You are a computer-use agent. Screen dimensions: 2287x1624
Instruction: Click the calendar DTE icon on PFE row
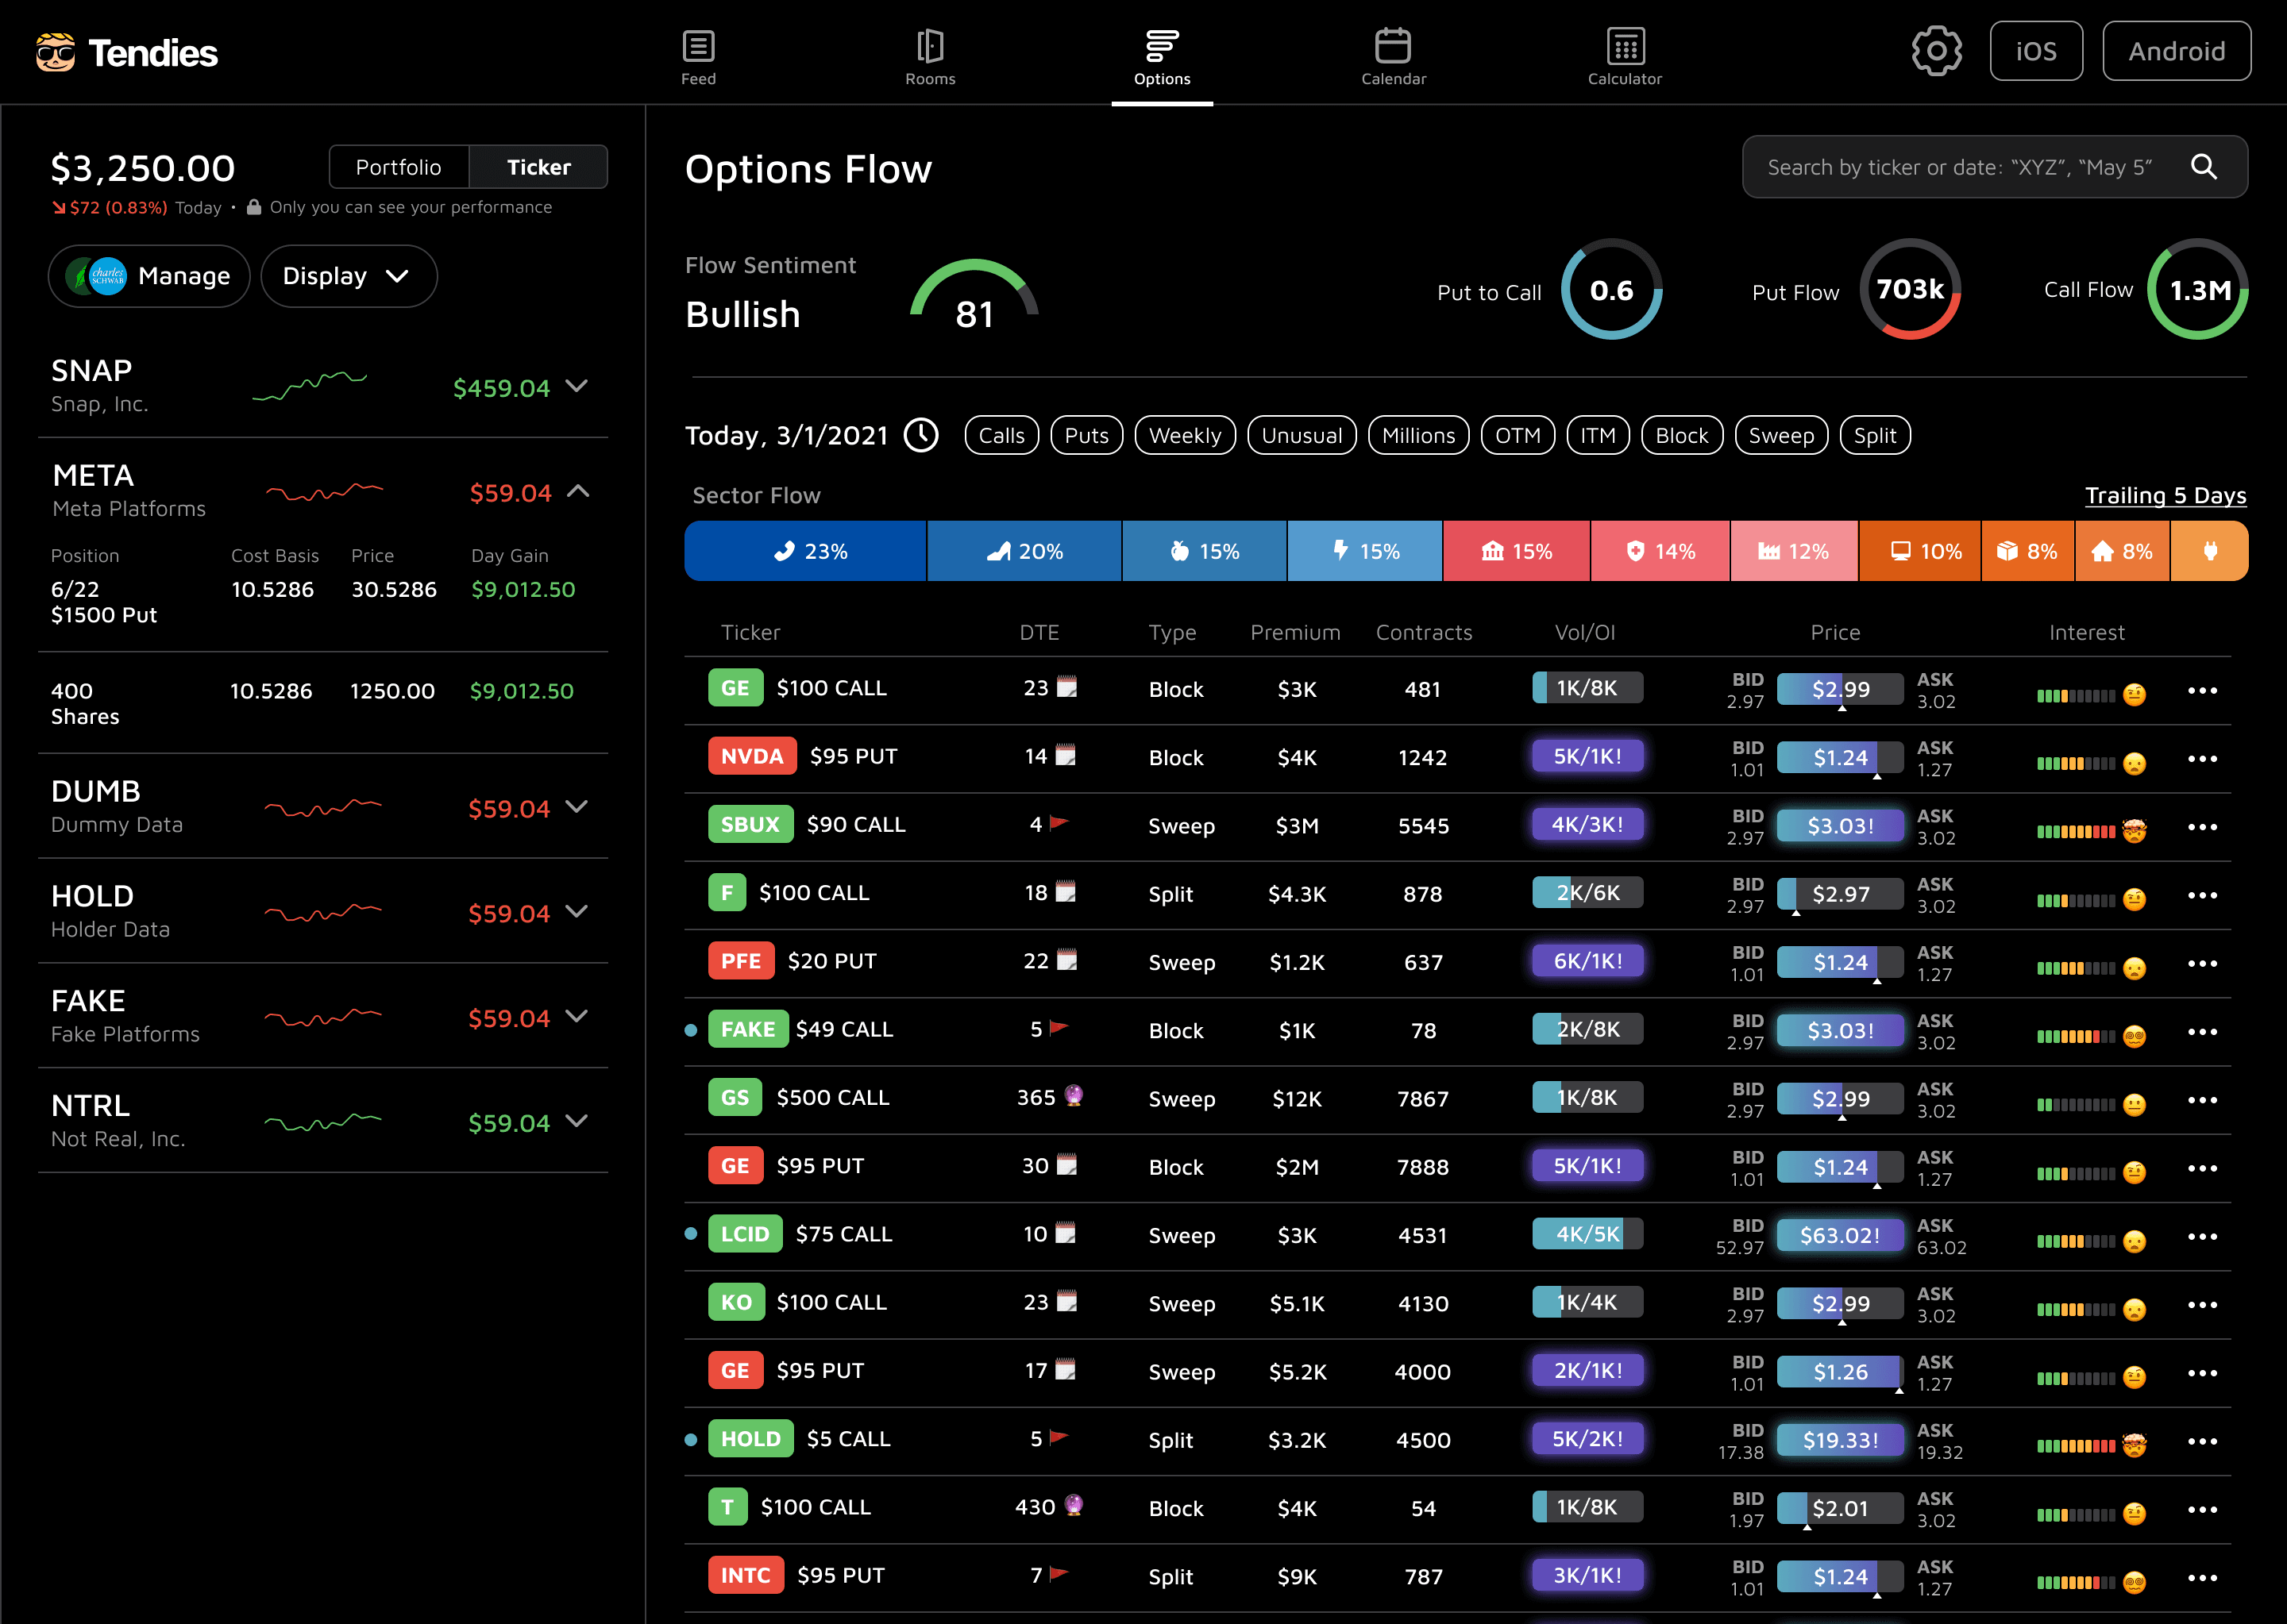[x=1066, y=960]
